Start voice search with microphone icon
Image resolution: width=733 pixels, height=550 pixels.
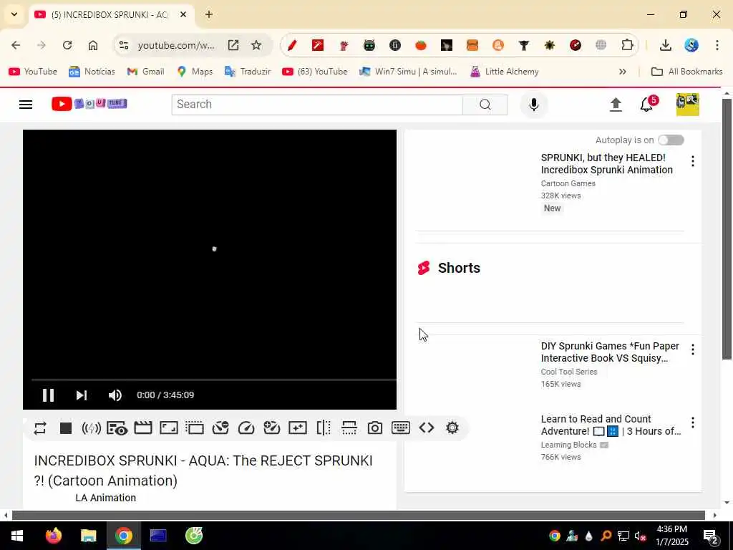(534, 105)
